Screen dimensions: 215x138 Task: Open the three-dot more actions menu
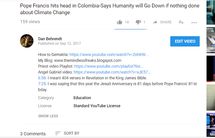pyautogui.click(x=194, y=22)
